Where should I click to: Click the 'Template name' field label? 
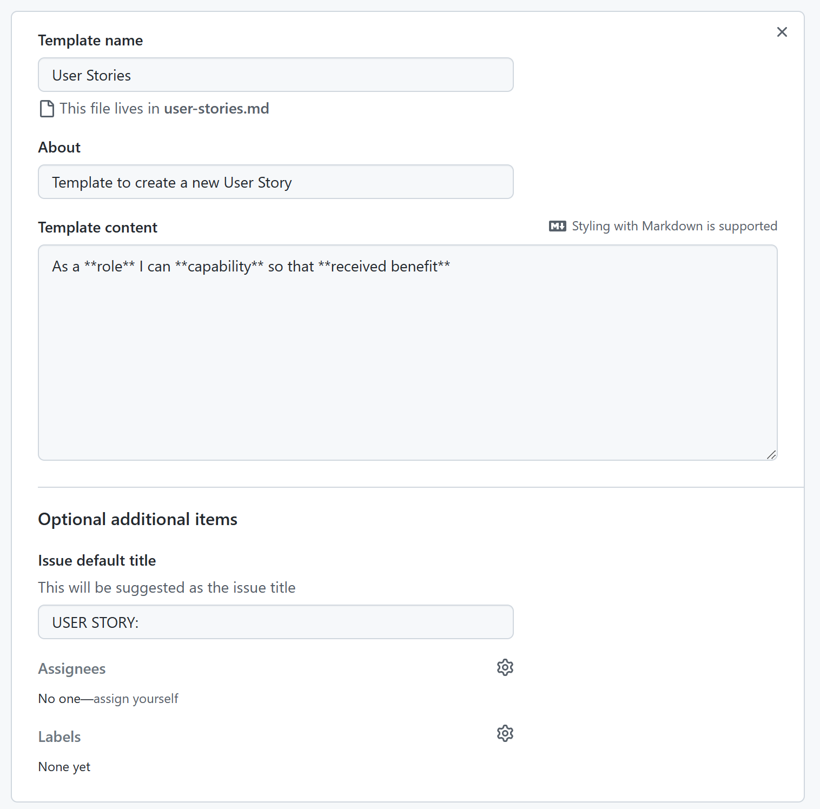[x=90, y=41]
